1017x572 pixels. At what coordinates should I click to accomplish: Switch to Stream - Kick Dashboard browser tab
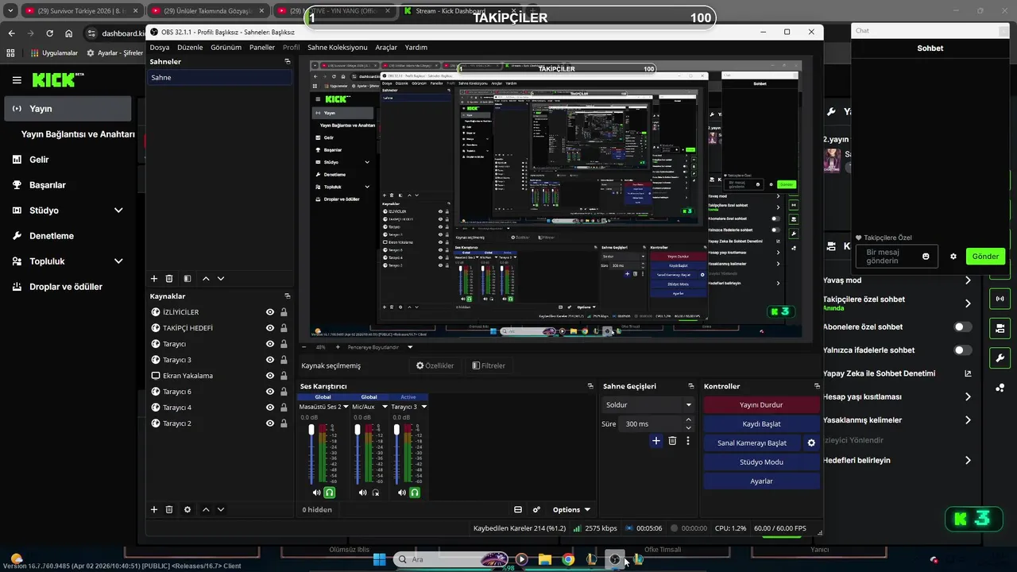coord(451,11)
